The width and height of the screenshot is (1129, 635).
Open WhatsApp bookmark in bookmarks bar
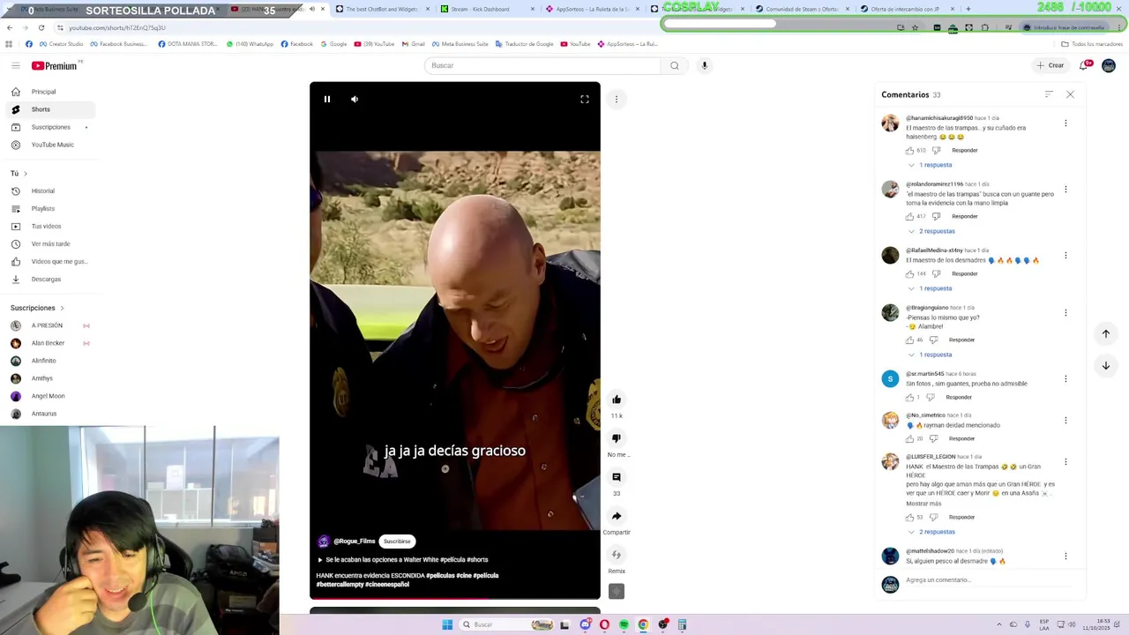(250, 43)
